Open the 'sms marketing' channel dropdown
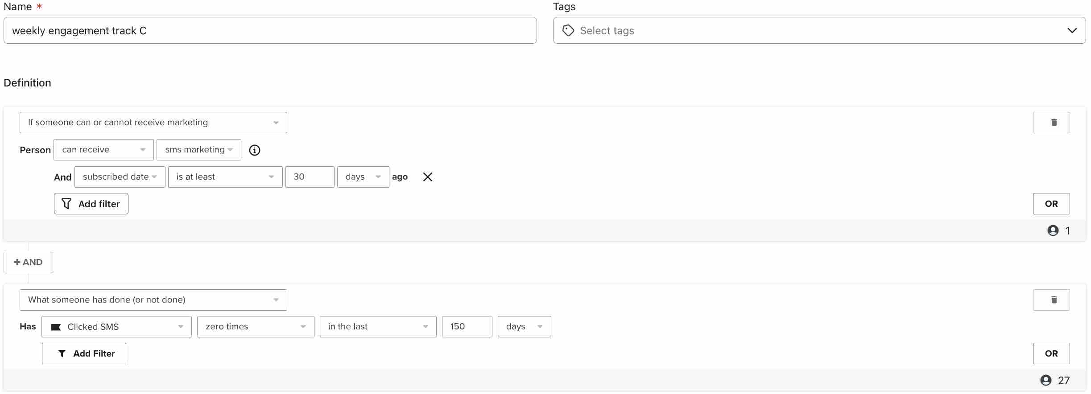Viewport: 1091px width, 394px height. tap(198, 150)
